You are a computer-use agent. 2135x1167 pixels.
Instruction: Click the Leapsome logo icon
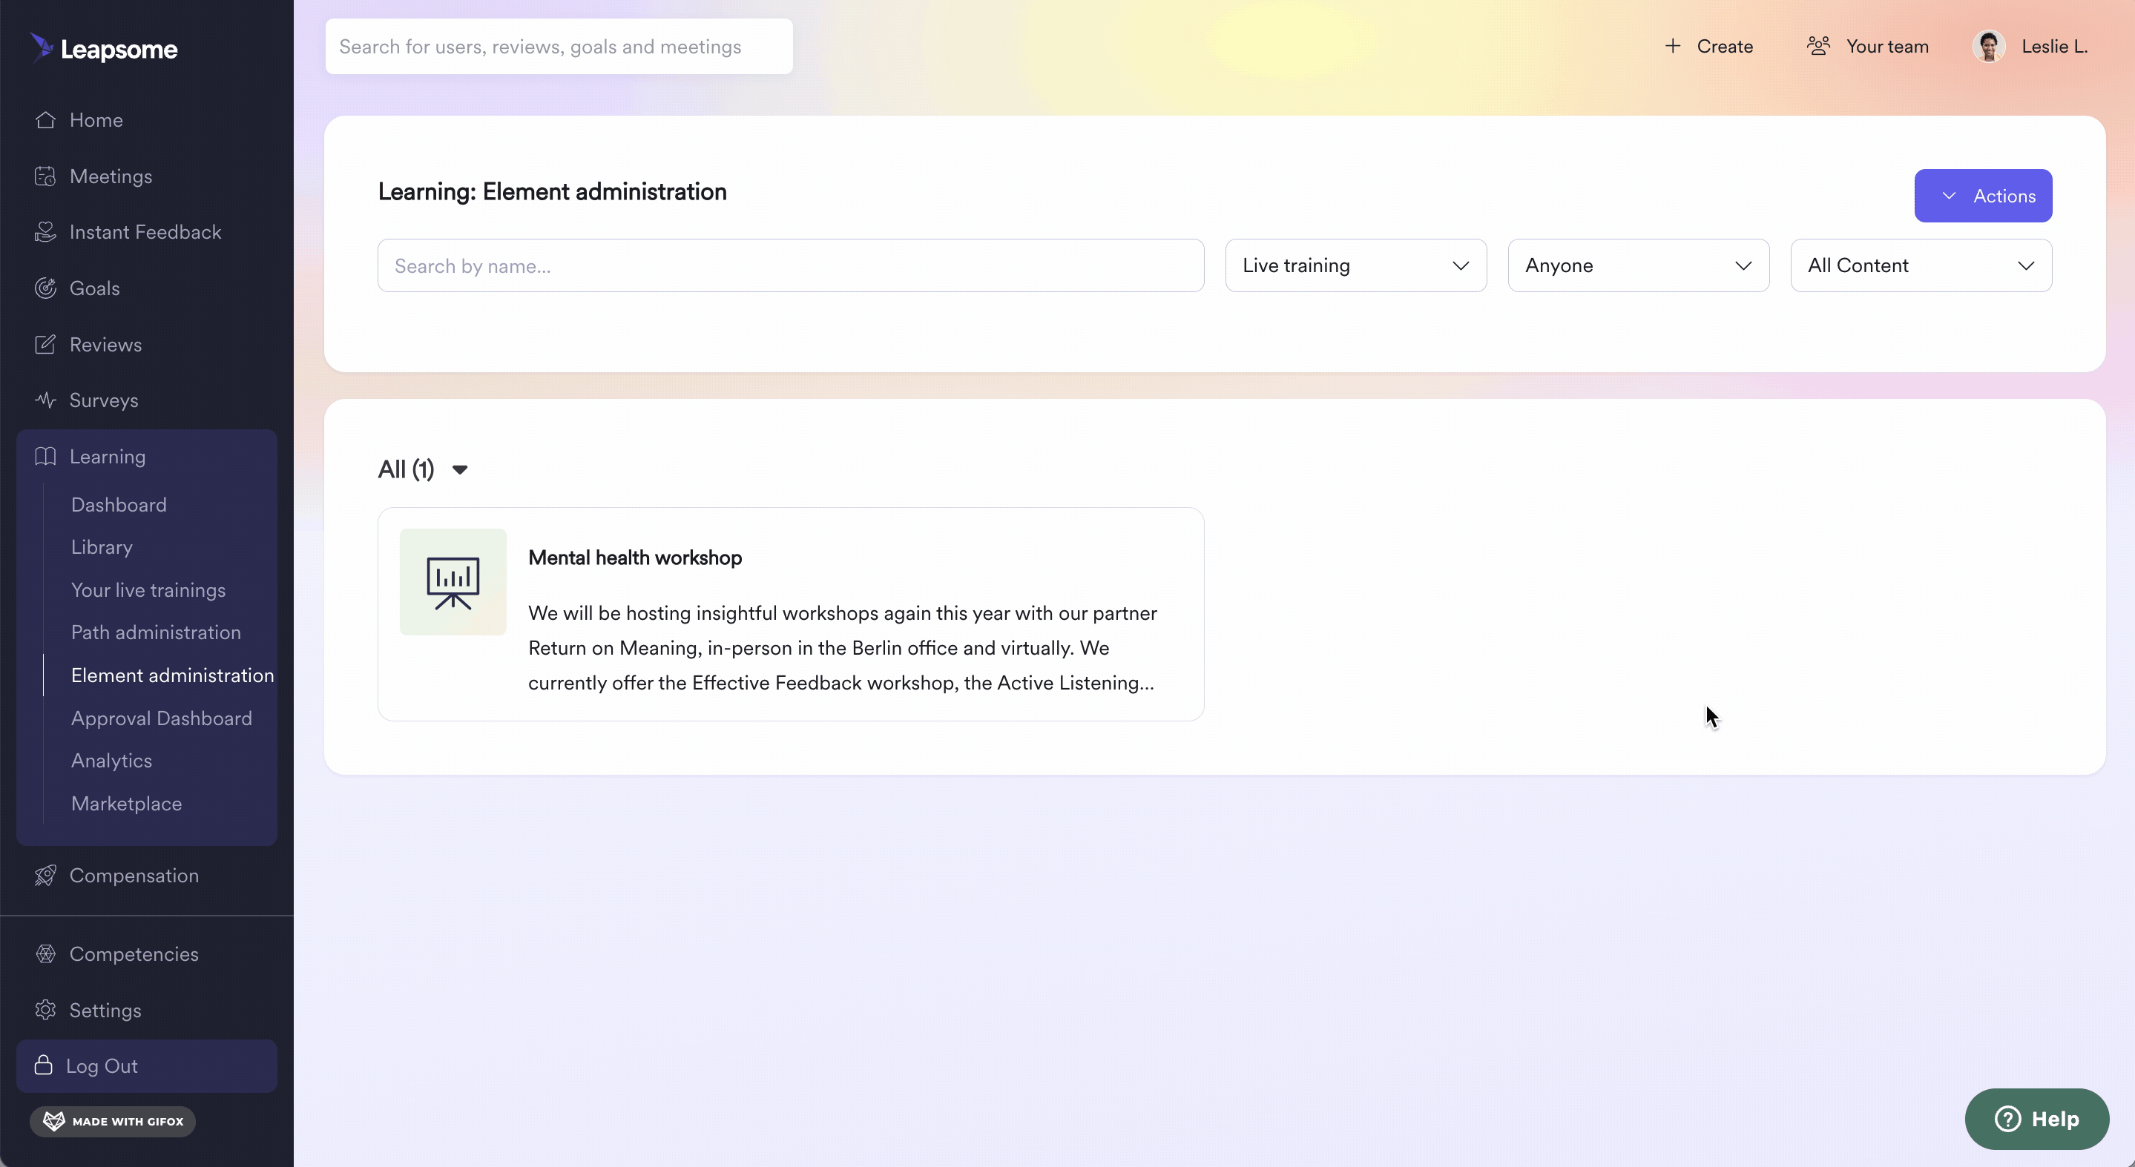[x=42, y=47]
